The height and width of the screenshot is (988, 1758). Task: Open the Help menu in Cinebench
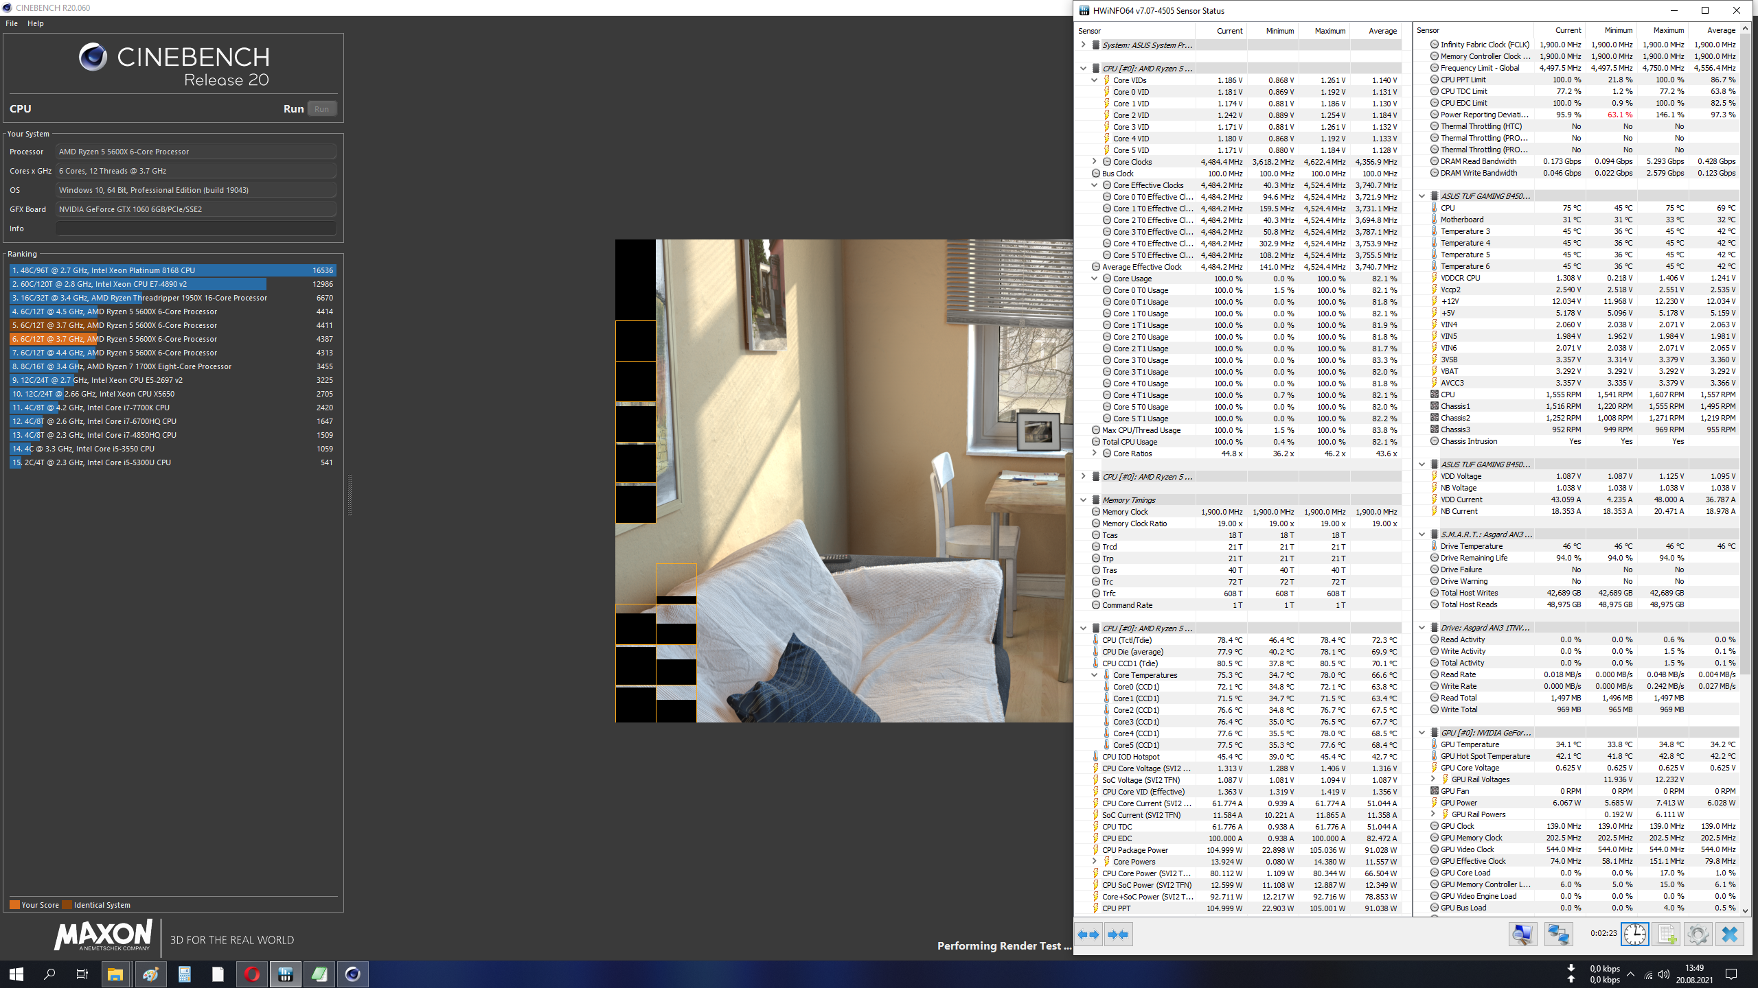pos(36,23)
